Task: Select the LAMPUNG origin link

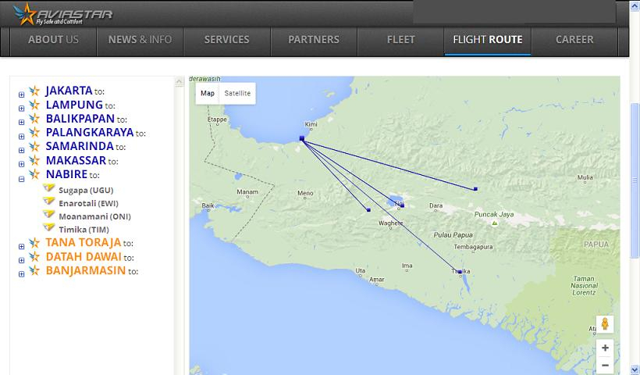Action: (x=74, y=105)
